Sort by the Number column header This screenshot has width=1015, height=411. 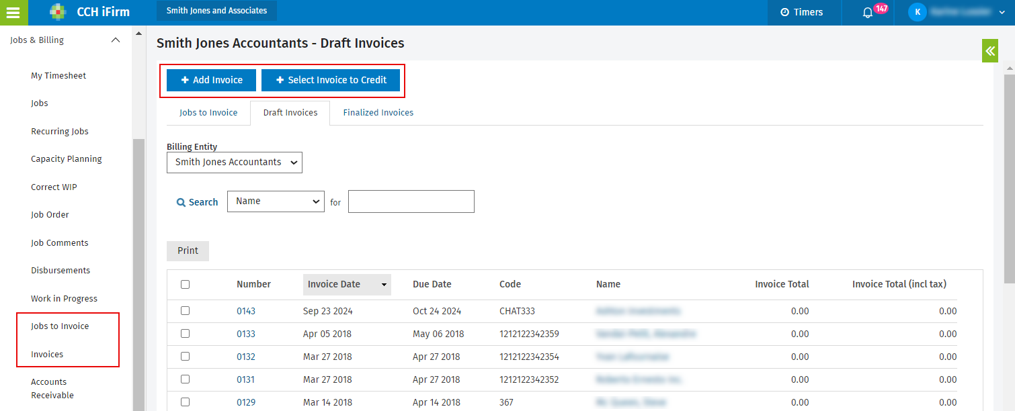(253, 285)
